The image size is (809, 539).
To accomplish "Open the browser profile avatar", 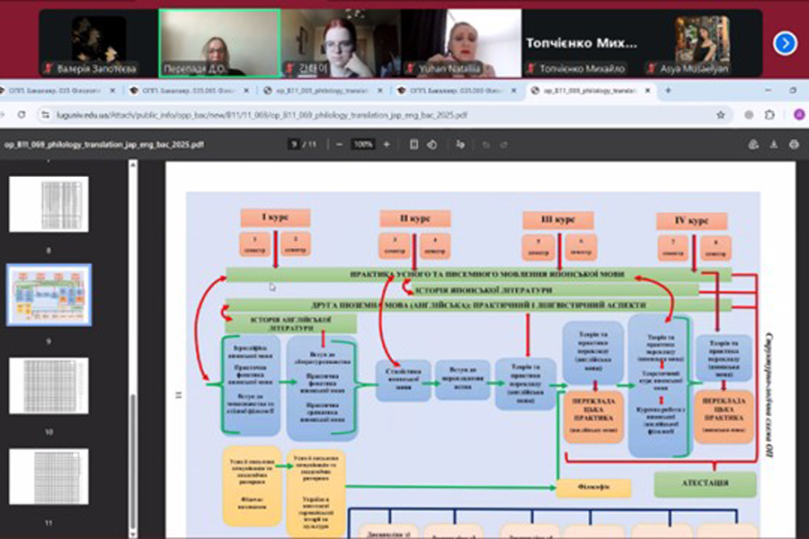I will (x=799, y=115).
